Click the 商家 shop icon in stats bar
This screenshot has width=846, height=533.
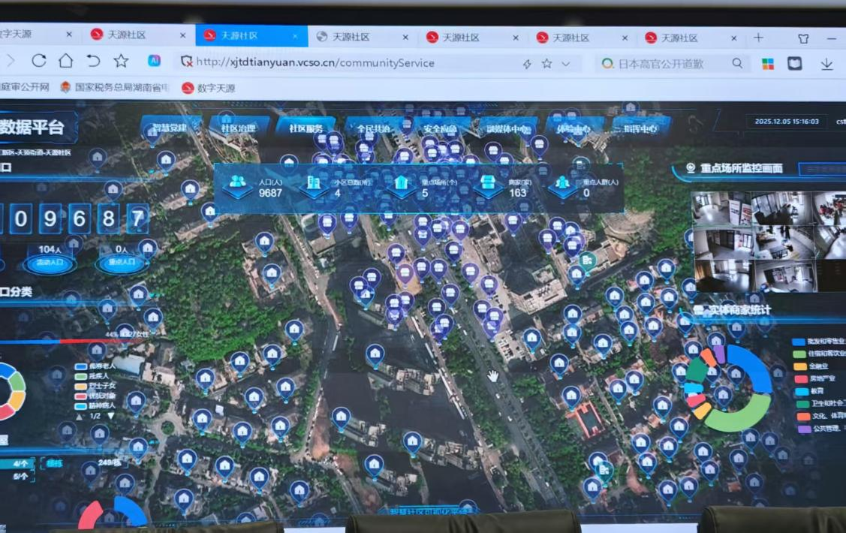pyautogui.click(x=488, y=182)
